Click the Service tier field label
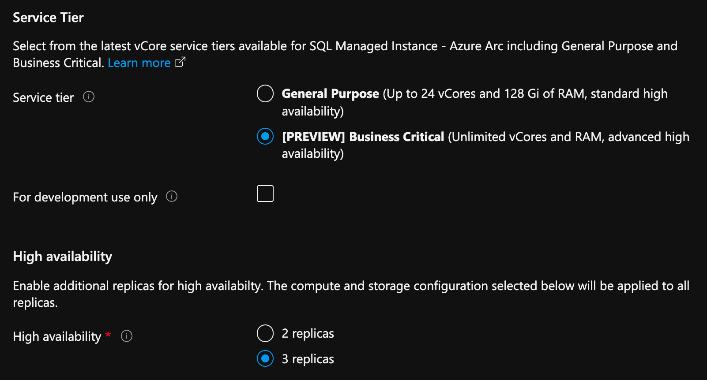Viewport: 707px width, 380px height. tap(43, 97)
